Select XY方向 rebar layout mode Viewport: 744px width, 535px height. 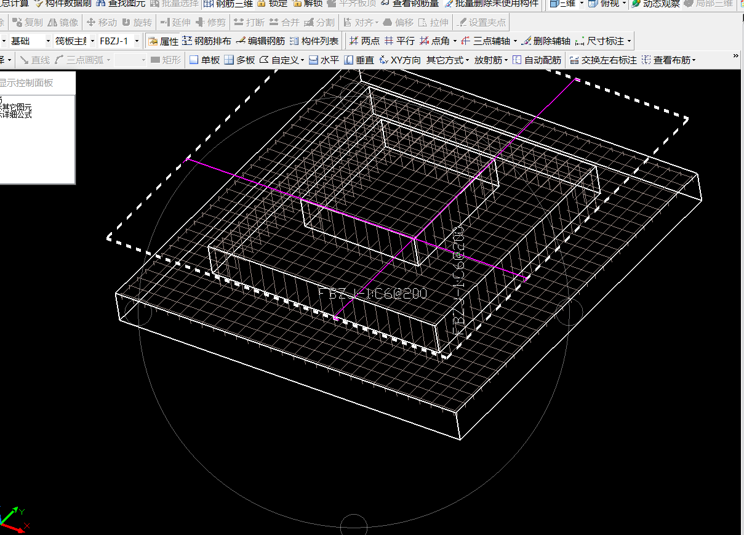click(400, 60)
